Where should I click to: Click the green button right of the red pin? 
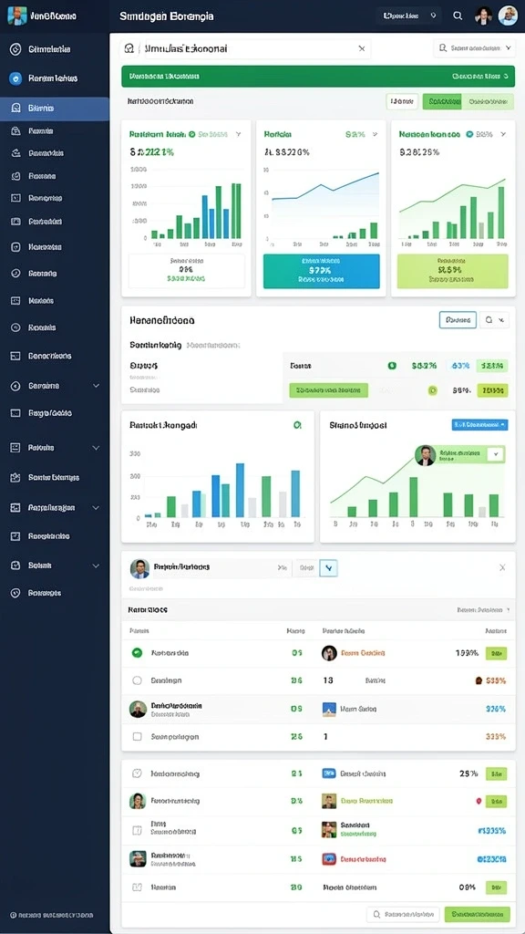click(x=497, y=802)
